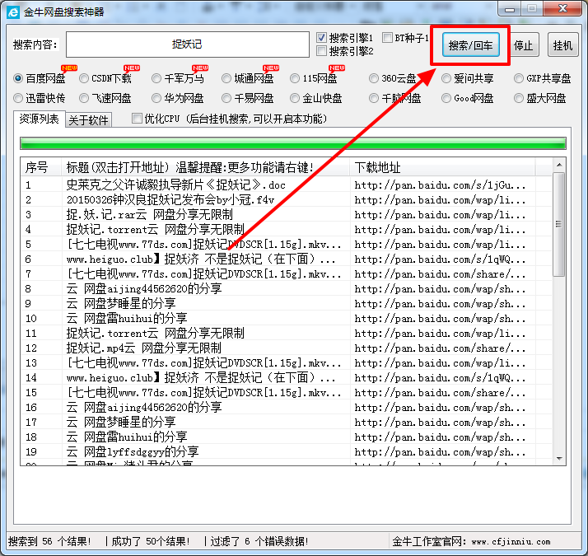Screen dimensions: 588x556
Task: Select row 6 www.heiguo.club entry
Action: (x=286, y=259)
